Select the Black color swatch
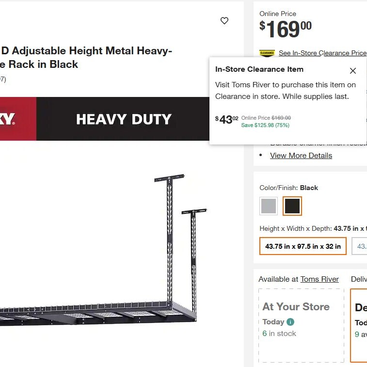Image resolution: width=367 pixels, height=367 pixels. tap(292, 206)
